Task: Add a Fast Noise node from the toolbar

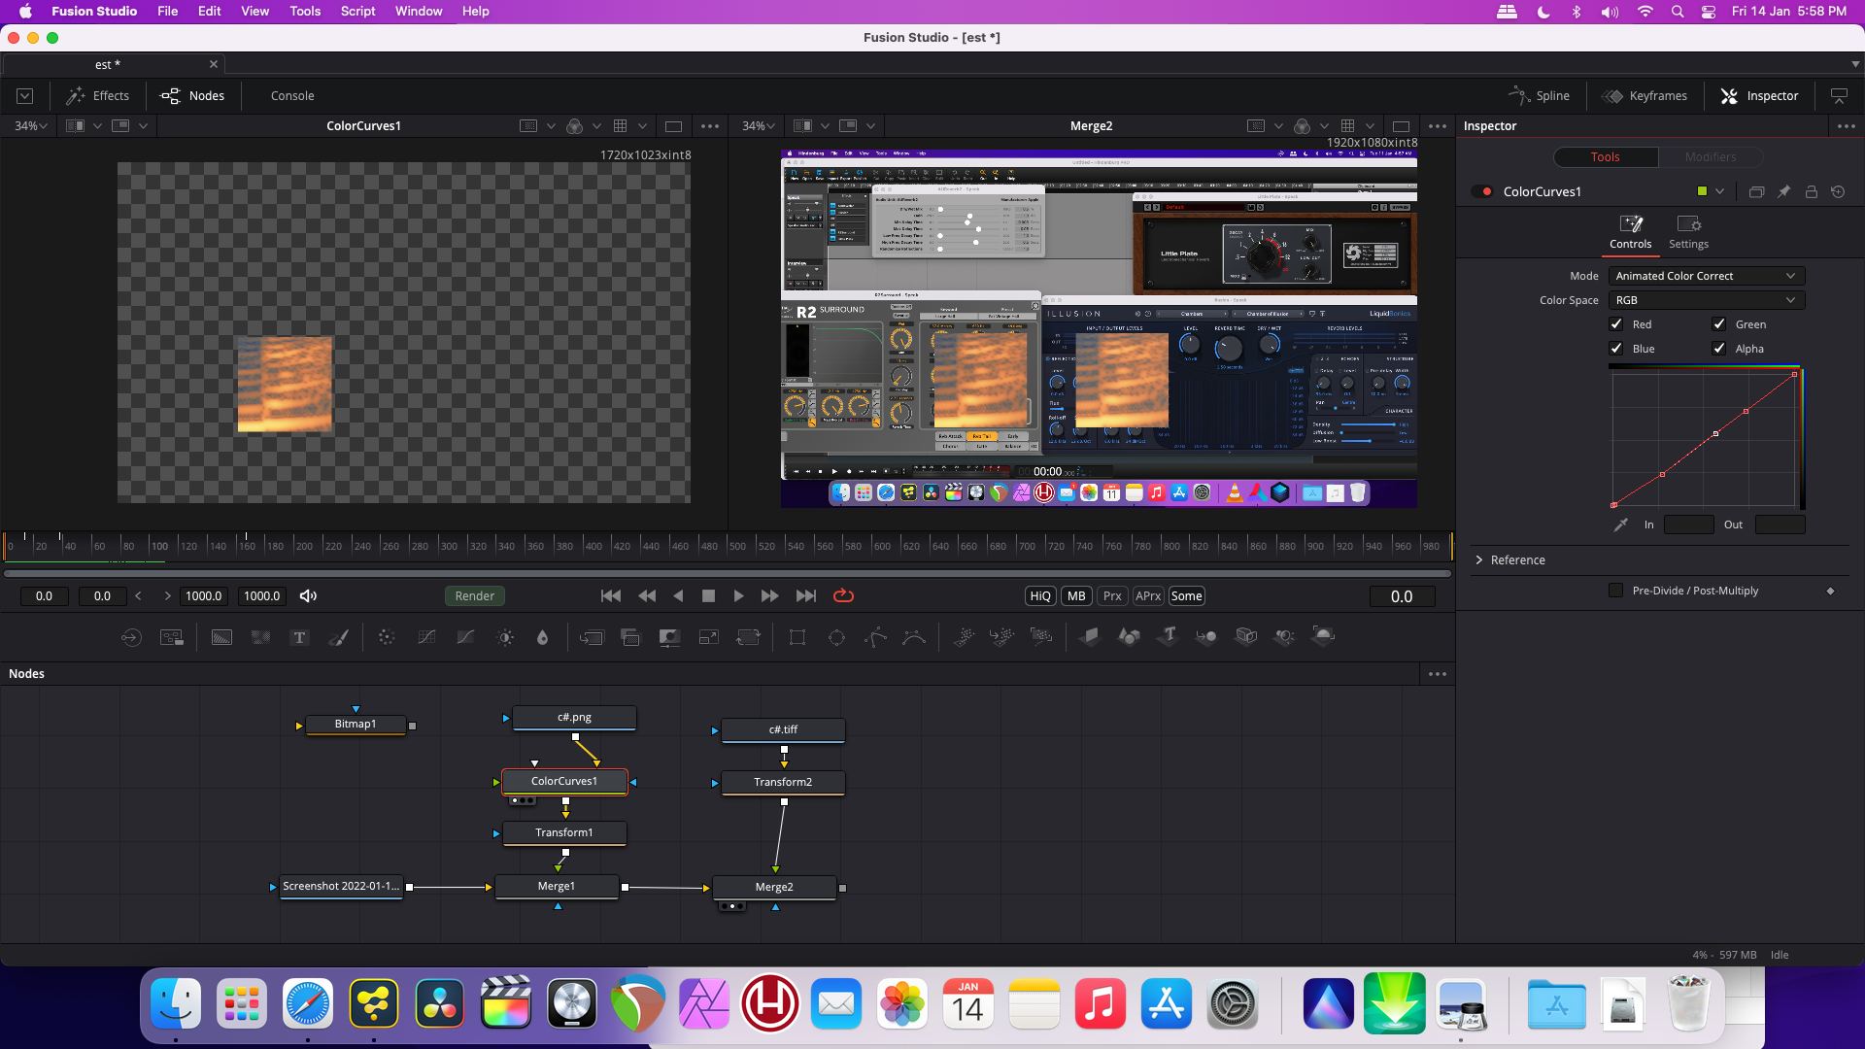Action: (x=261, y=637)
